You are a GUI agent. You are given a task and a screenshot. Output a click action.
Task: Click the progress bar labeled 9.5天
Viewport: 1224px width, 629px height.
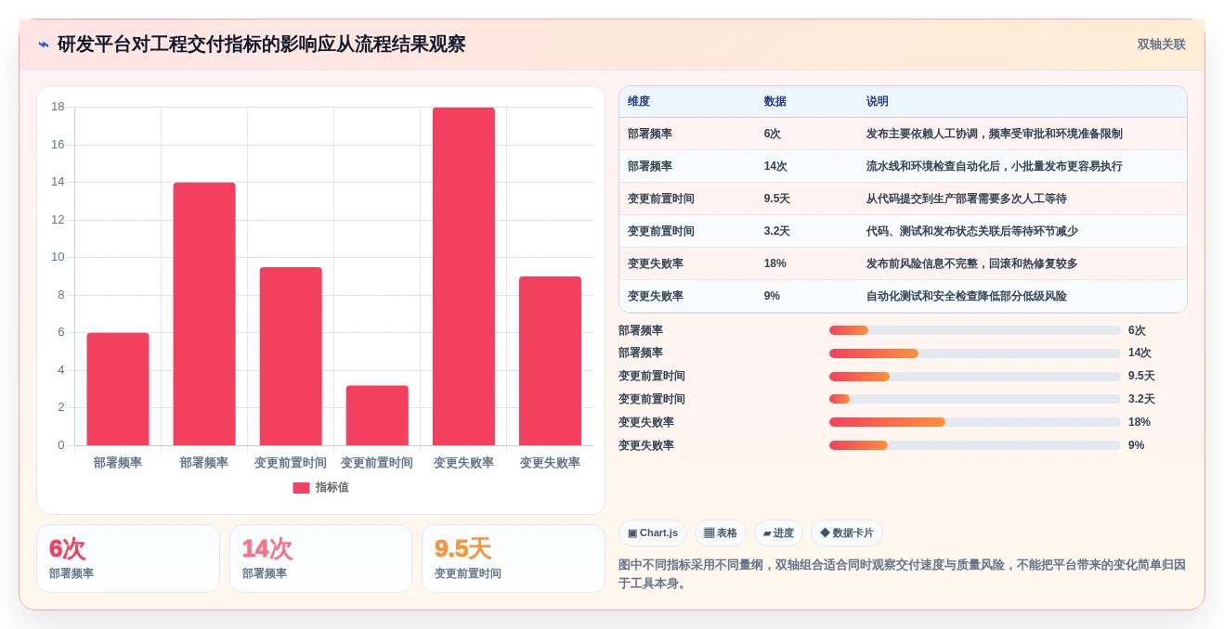pos(975,377)
